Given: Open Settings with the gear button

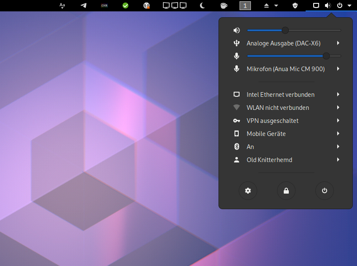Looking at the screenshot, I should pyautogui.click(x=248, y=191).
